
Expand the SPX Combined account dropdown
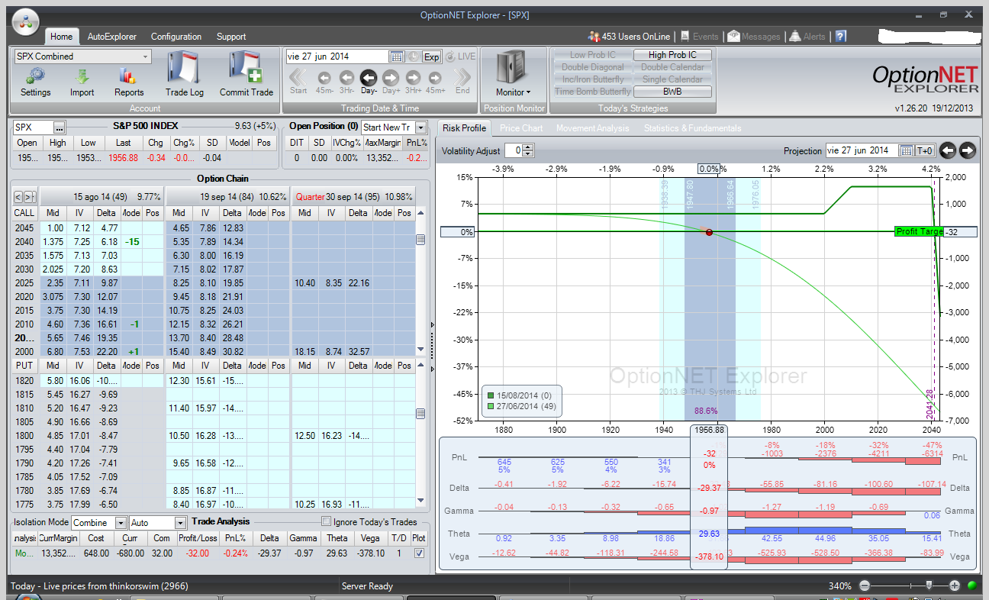click(145, 56)
